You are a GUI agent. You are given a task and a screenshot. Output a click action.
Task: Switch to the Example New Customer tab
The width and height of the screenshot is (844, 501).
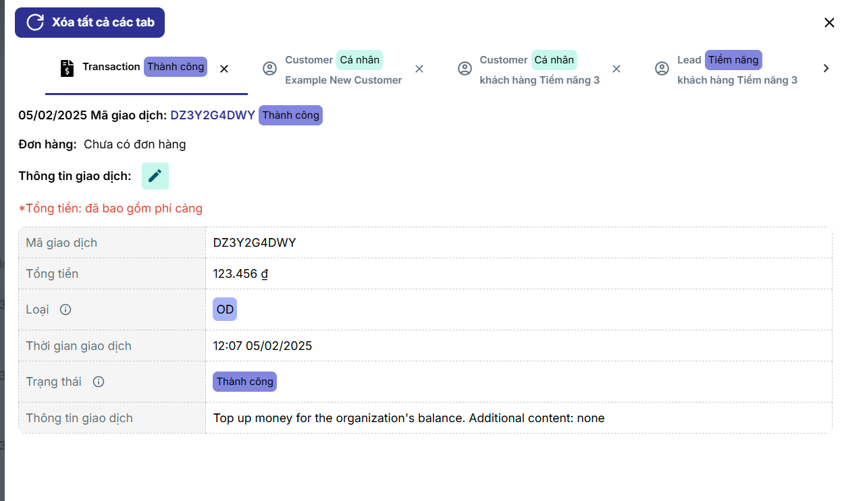pyautogui.click(x=343, y=69)
